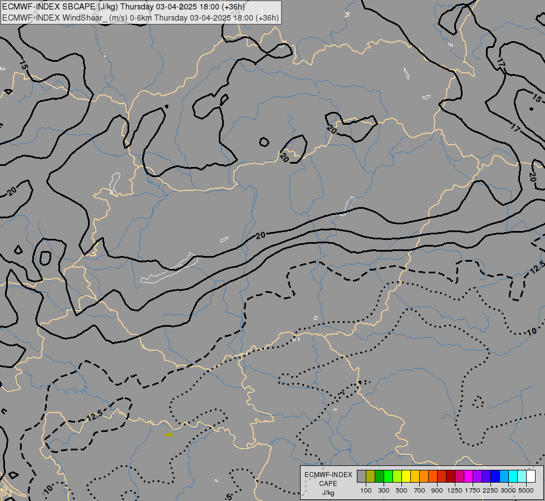Viewport: 545px width, 501px height.
Task: Click the CAPE word in the legend box
Action: click(328, 484)
